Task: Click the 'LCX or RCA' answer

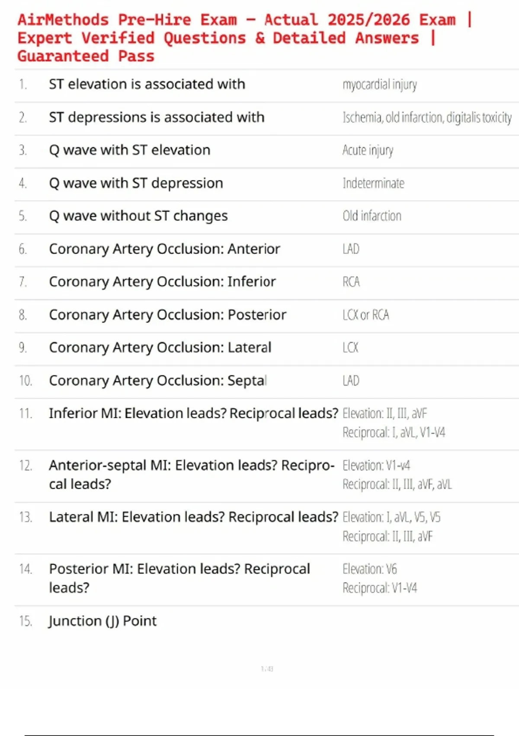Action: [366, 315]
